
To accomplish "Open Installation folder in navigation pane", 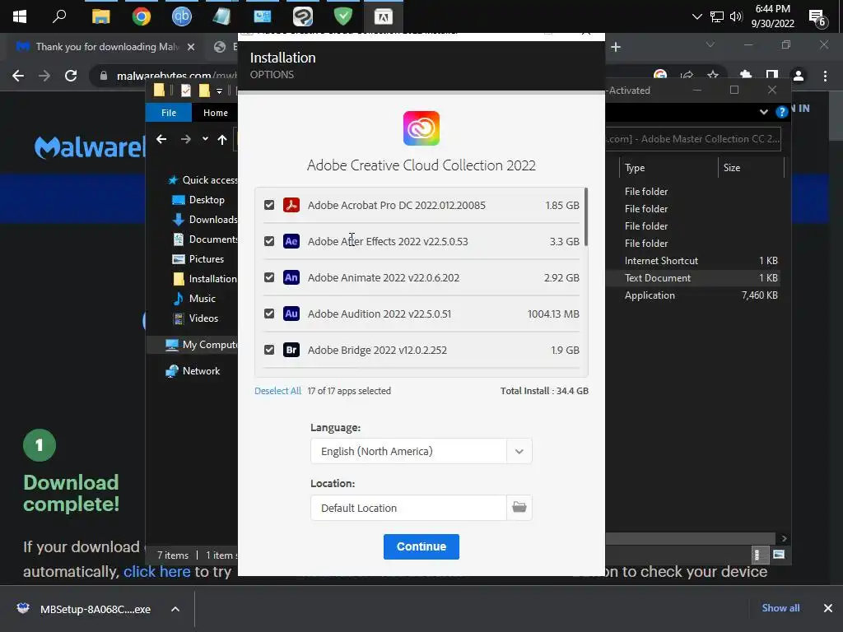I will coord(205,278).
